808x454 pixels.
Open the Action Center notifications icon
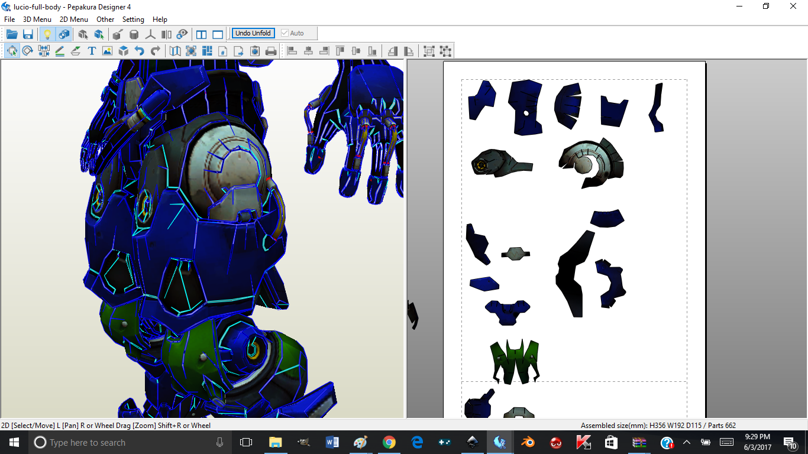coord(790,442)
